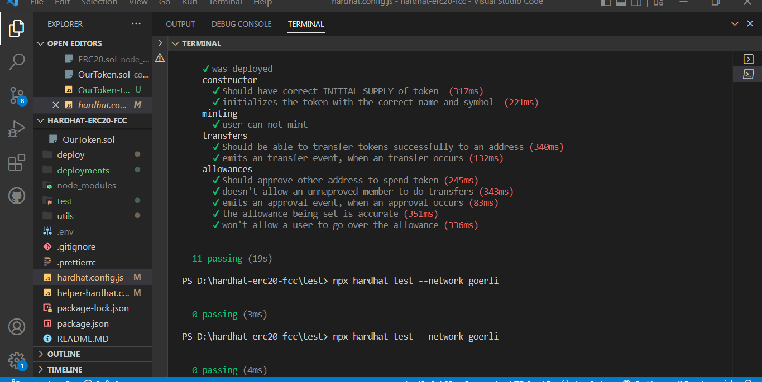Screen dimensions: 762x382
Task: Open the Terminal menu in menu bar
Action: (225, 3)
